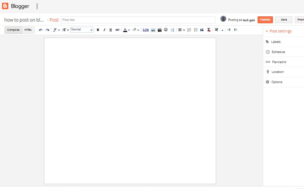Insert a jump break
The image size is (304, 189).
point(172,30)
